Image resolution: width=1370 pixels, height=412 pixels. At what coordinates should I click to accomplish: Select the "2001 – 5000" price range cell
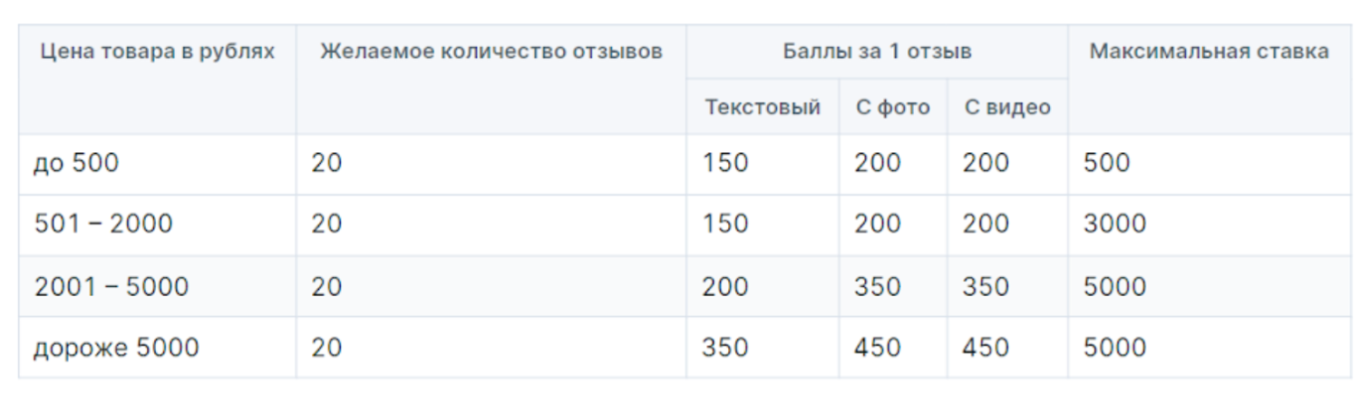coord(158,286)
